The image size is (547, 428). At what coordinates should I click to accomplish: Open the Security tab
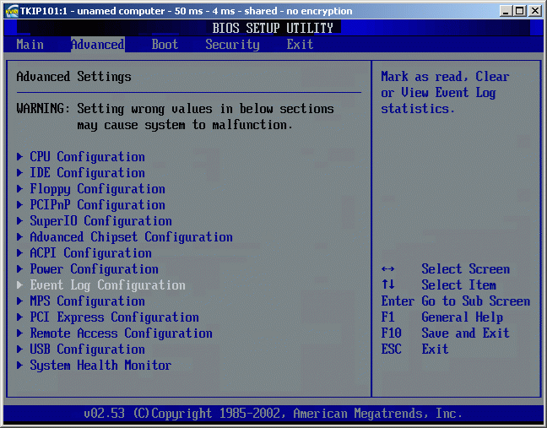(x=232, y=45)
